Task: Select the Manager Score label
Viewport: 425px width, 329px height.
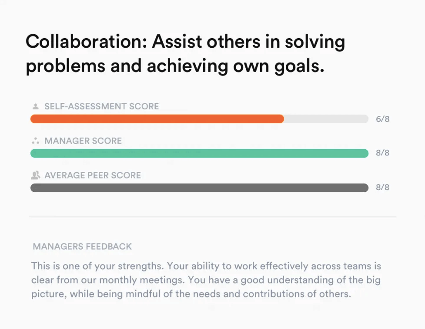Action: pos(83,141)
